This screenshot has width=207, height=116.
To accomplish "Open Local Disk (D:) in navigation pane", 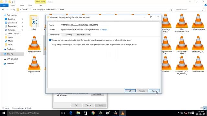I will (14, 34).
